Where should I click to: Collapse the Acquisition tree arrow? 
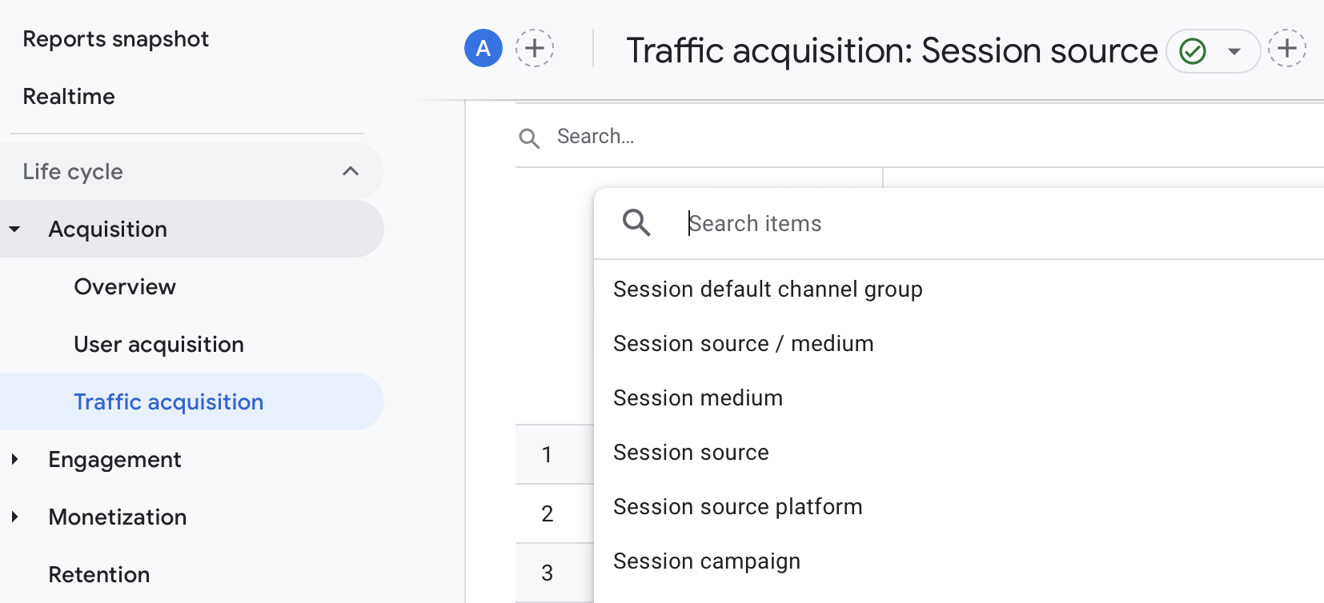pos(14,230)
